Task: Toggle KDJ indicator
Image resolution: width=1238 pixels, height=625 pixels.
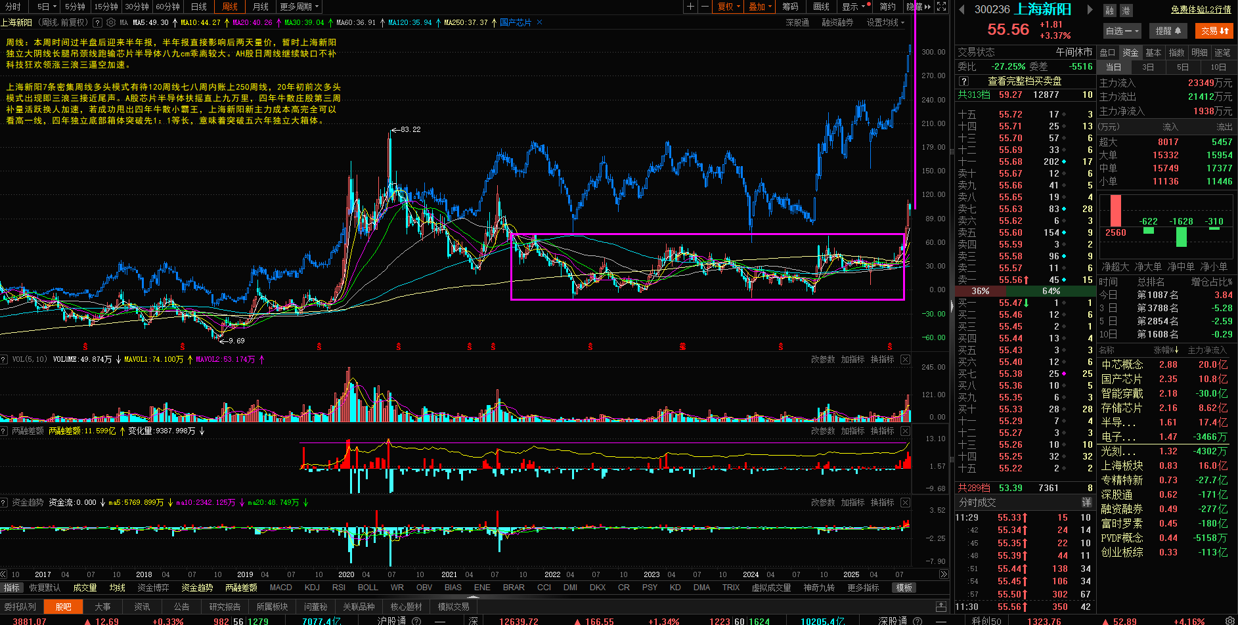Action: (312, 588)
